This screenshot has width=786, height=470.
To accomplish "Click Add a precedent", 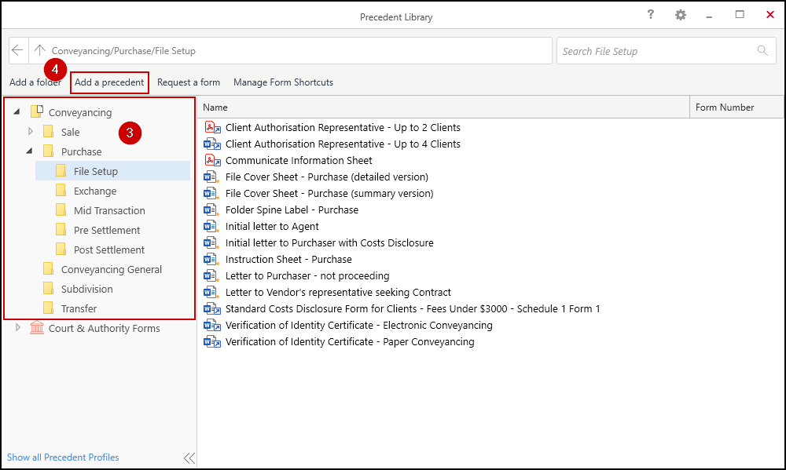I will 109,82.
